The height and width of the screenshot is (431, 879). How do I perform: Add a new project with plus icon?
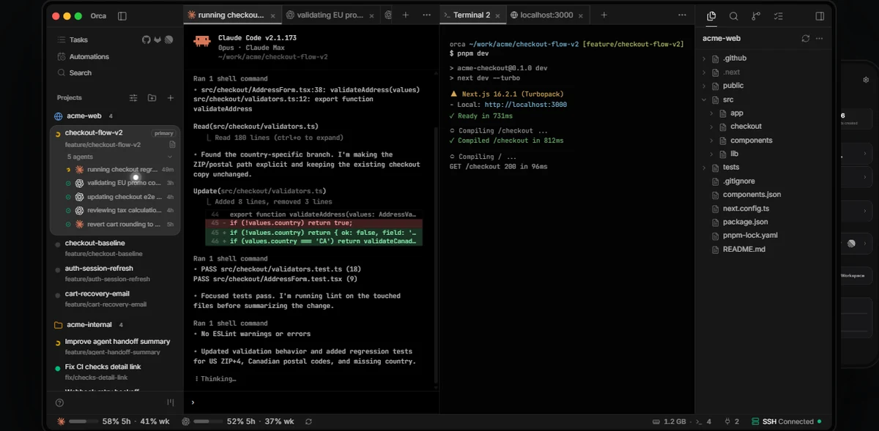[170, 97]
